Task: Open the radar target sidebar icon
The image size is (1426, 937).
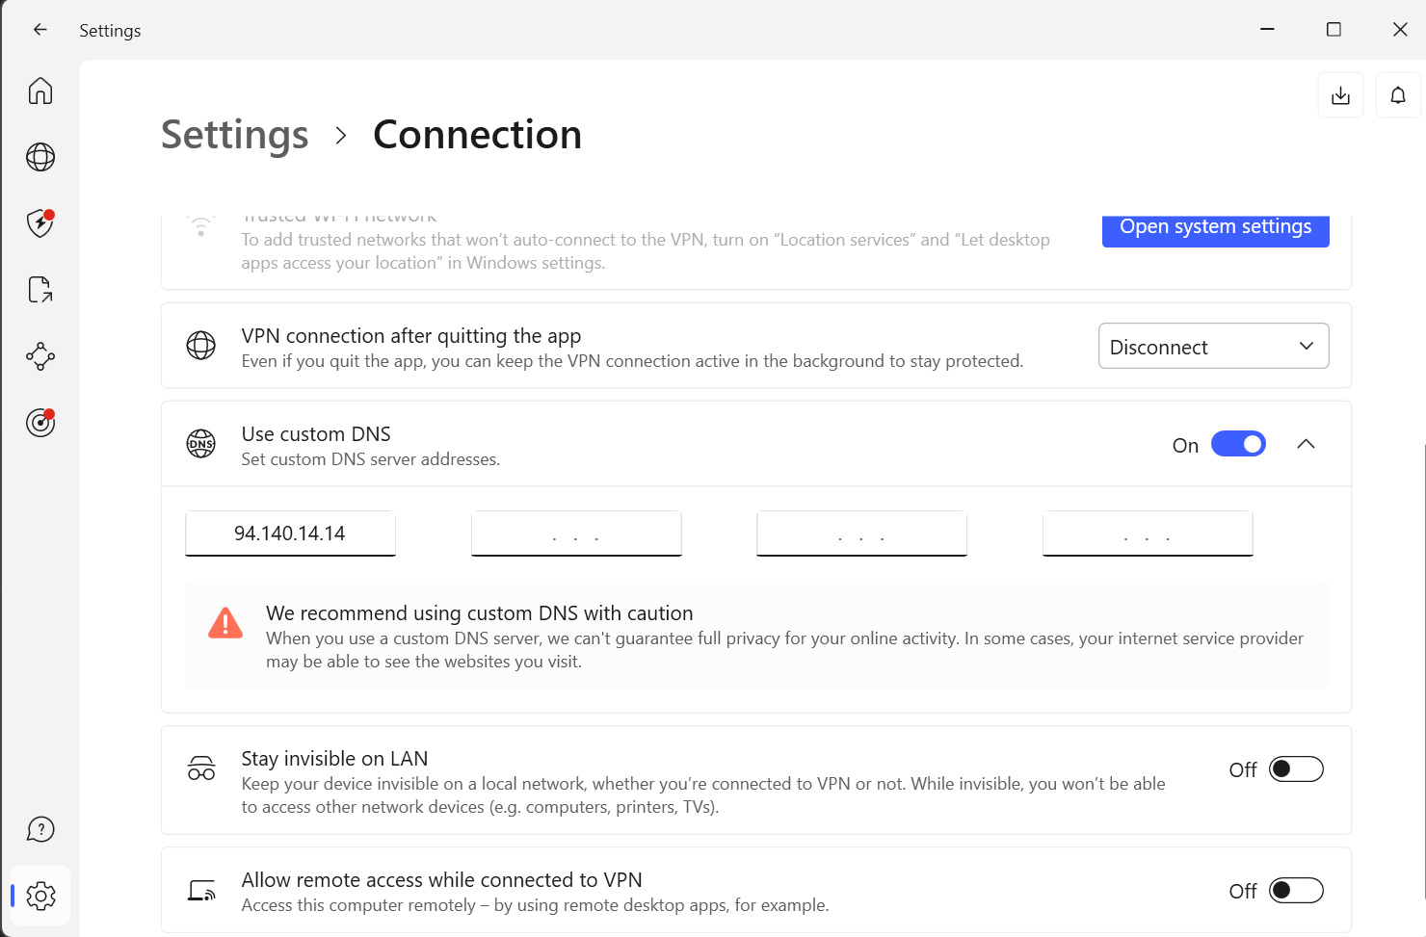Action: (40, 422)
